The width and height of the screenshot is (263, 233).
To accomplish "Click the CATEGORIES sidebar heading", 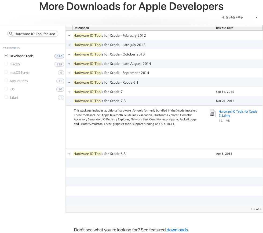I will coord(11,48).
